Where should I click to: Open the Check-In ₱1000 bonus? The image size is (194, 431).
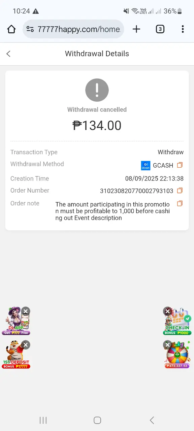178,322
